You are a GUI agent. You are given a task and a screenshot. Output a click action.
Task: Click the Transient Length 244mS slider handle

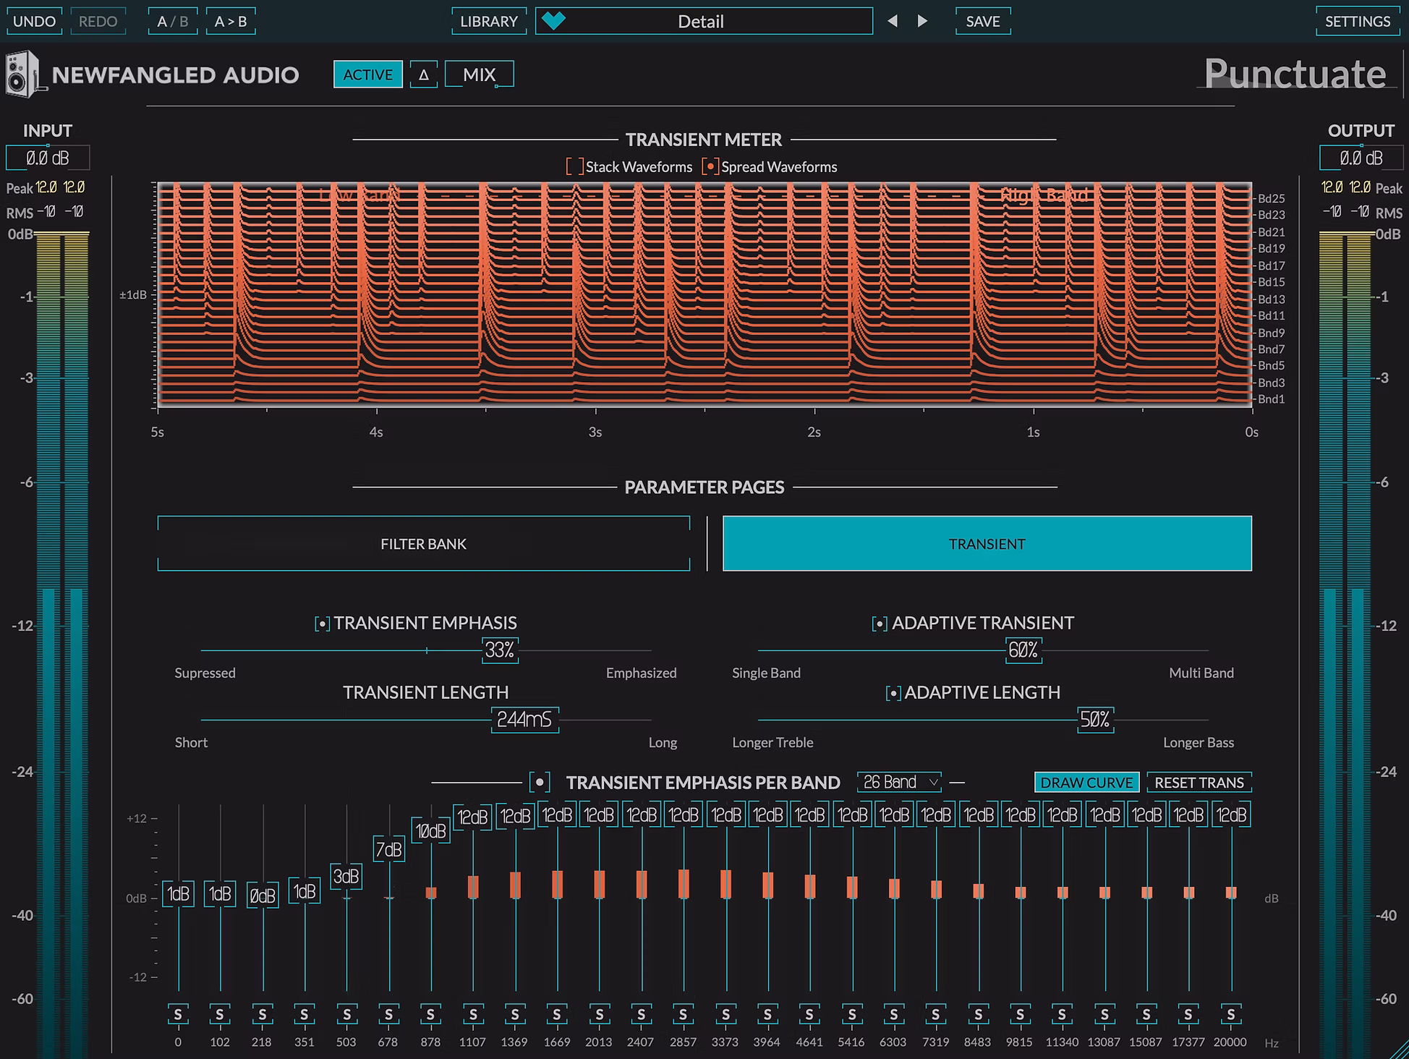click(524, 719)
